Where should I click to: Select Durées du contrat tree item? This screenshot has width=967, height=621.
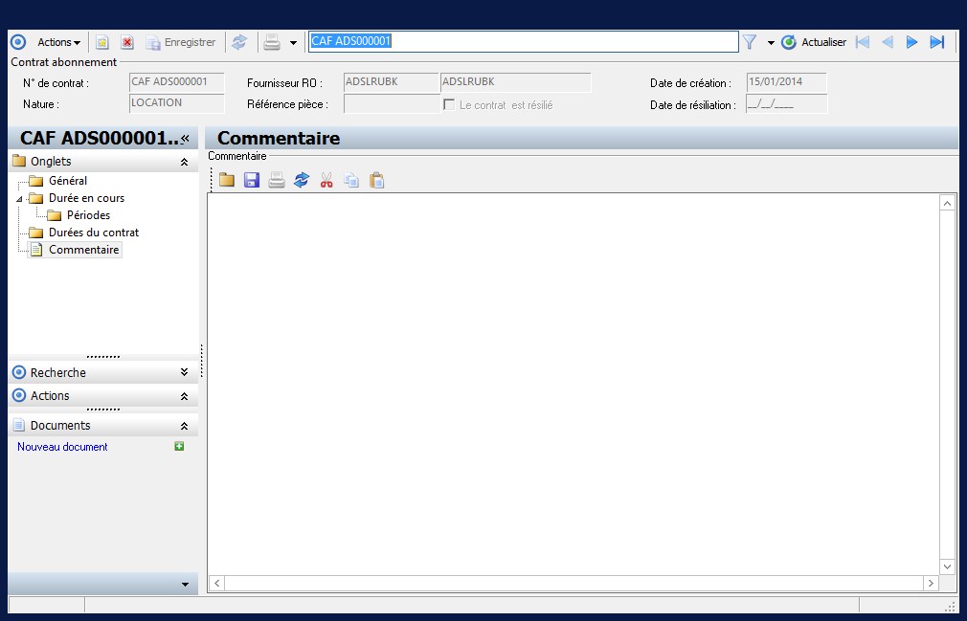point(94,233)
